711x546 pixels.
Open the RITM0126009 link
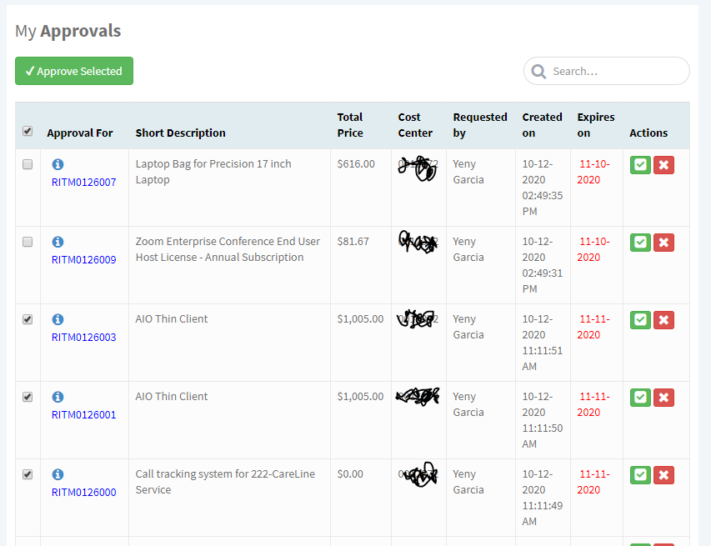(83, 259)
